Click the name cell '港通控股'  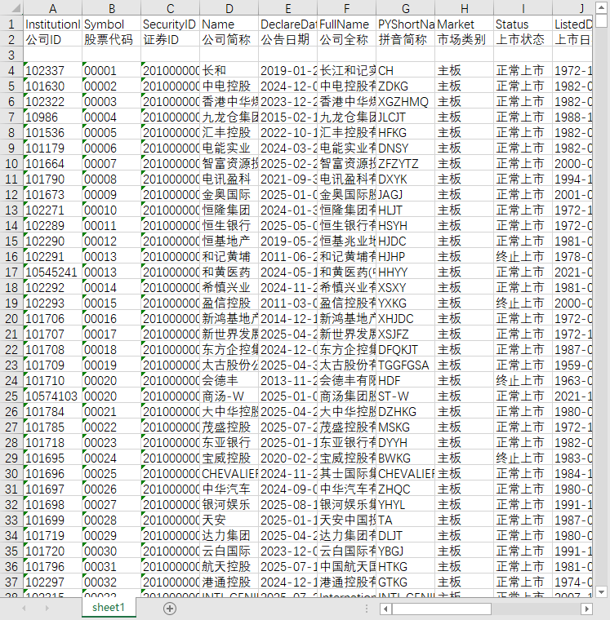click(229, 582)
